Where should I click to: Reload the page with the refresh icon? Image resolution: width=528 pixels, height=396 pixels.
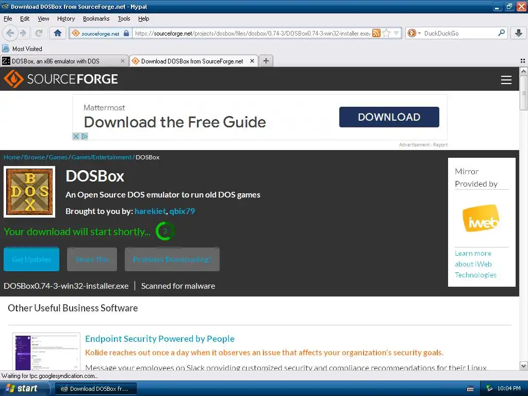tap(39, 33)
